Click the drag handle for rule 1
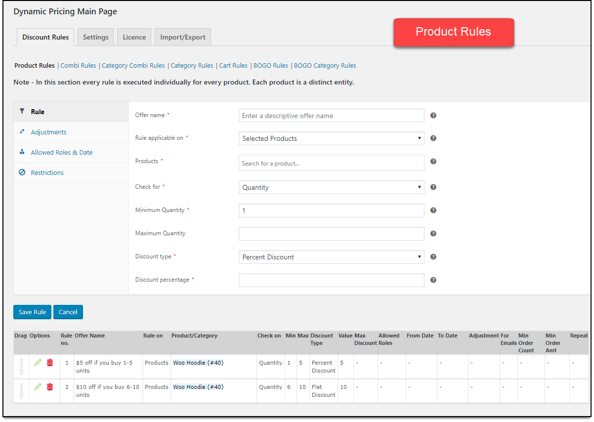This screenshot has height=422, width=594. click(21, 367)
